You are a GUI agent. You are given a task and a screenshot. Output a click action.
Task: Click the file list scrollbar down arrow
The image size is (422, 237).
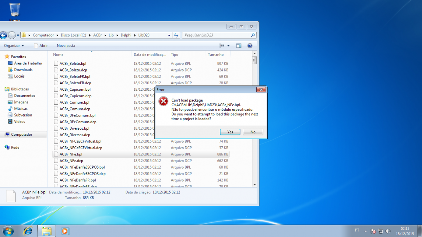pyautogui.click(x=254, y=185)
